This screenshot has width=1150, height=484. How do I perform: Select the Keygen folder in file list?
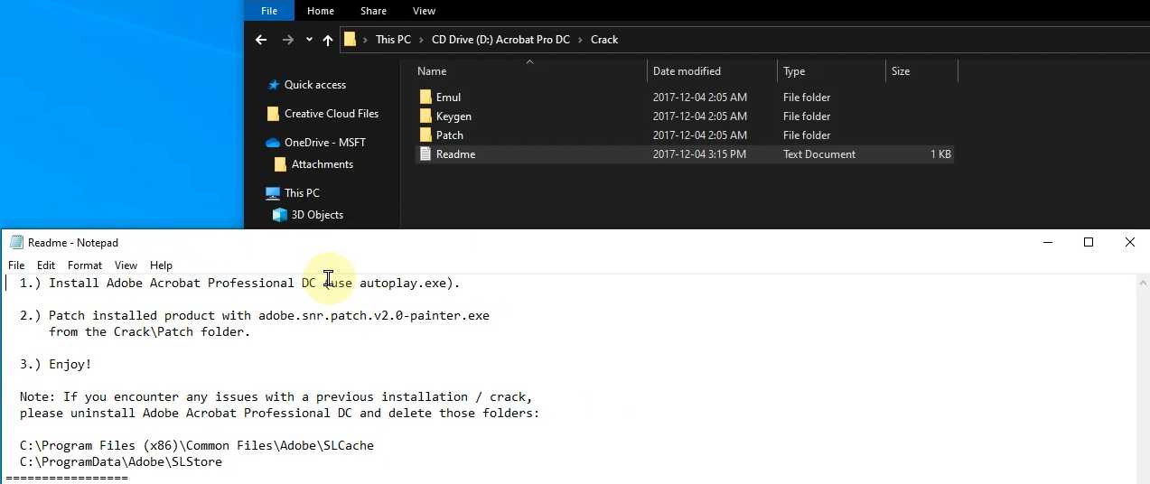coord(453,116)
